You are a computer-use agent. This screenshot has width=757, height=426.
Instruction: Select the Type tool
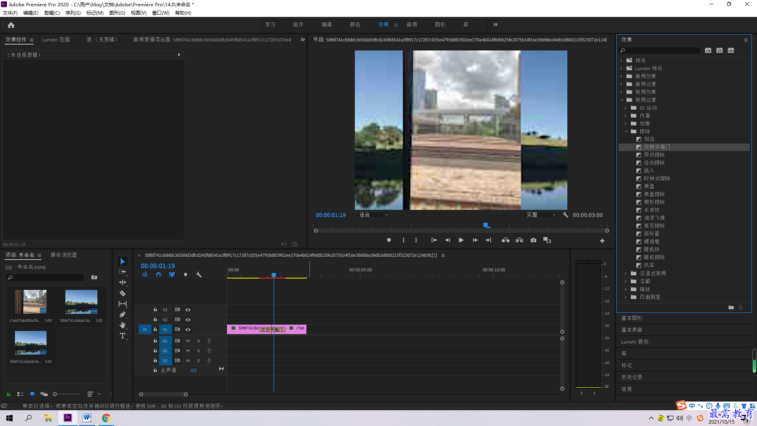tap(123, 336)
